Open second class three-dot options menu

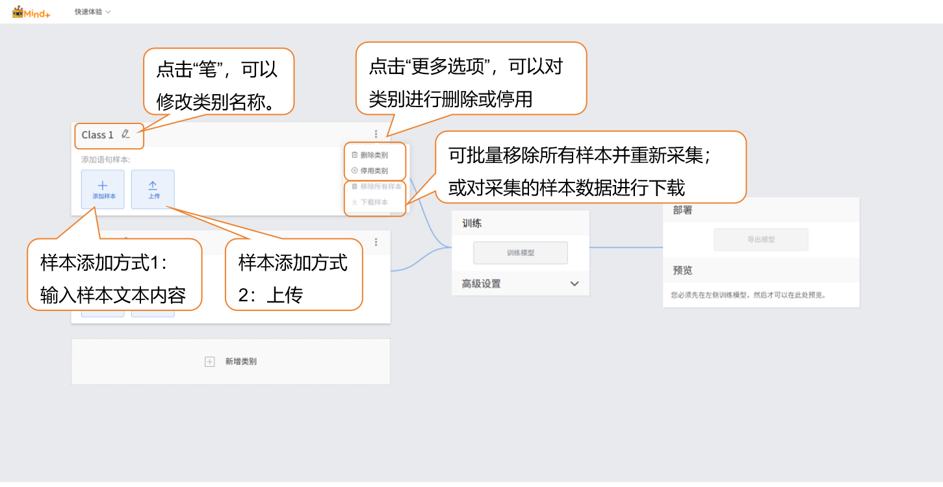376,242
